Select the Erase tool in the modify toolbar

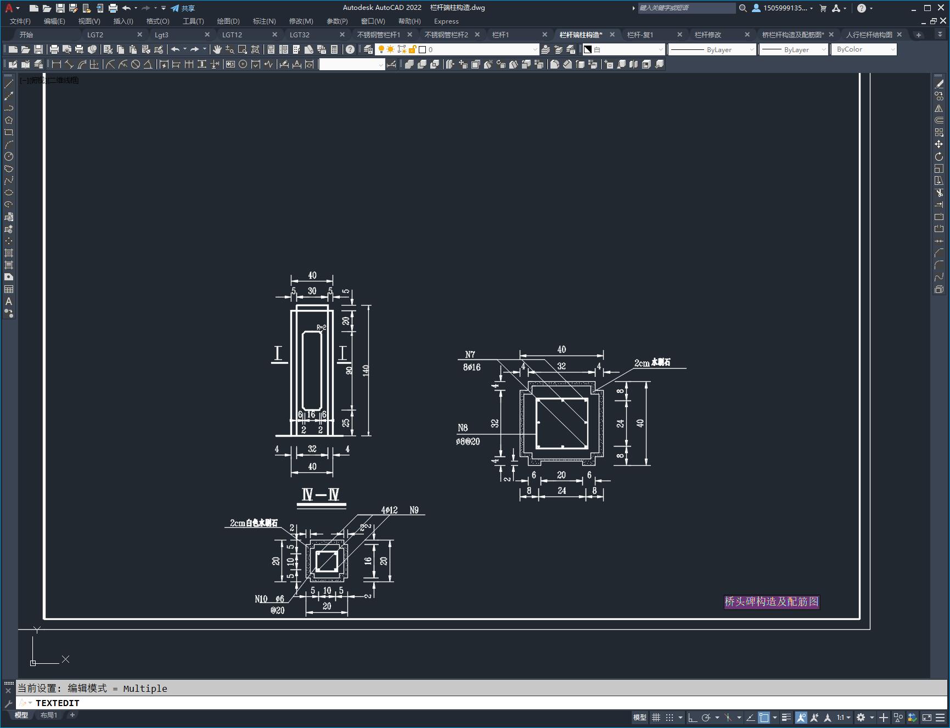[x=939, y=84]
